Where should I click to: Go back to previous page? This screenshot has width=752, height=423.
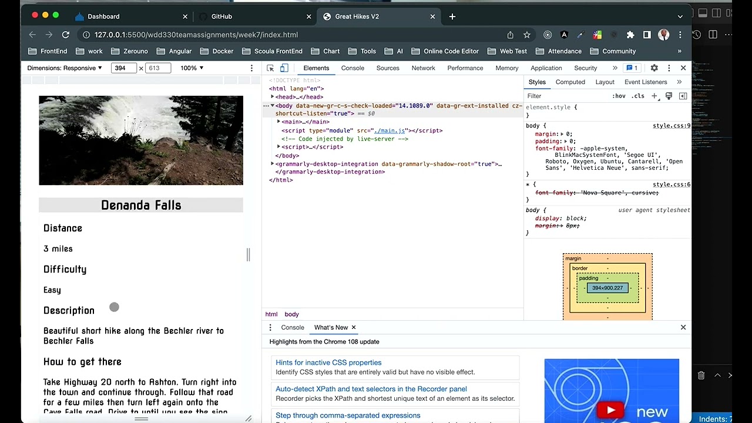tap(32, 35)
